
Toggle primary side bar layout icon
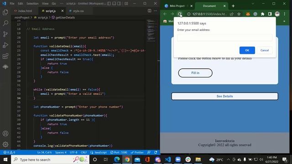pyautogui.click(x=109, y=4)
